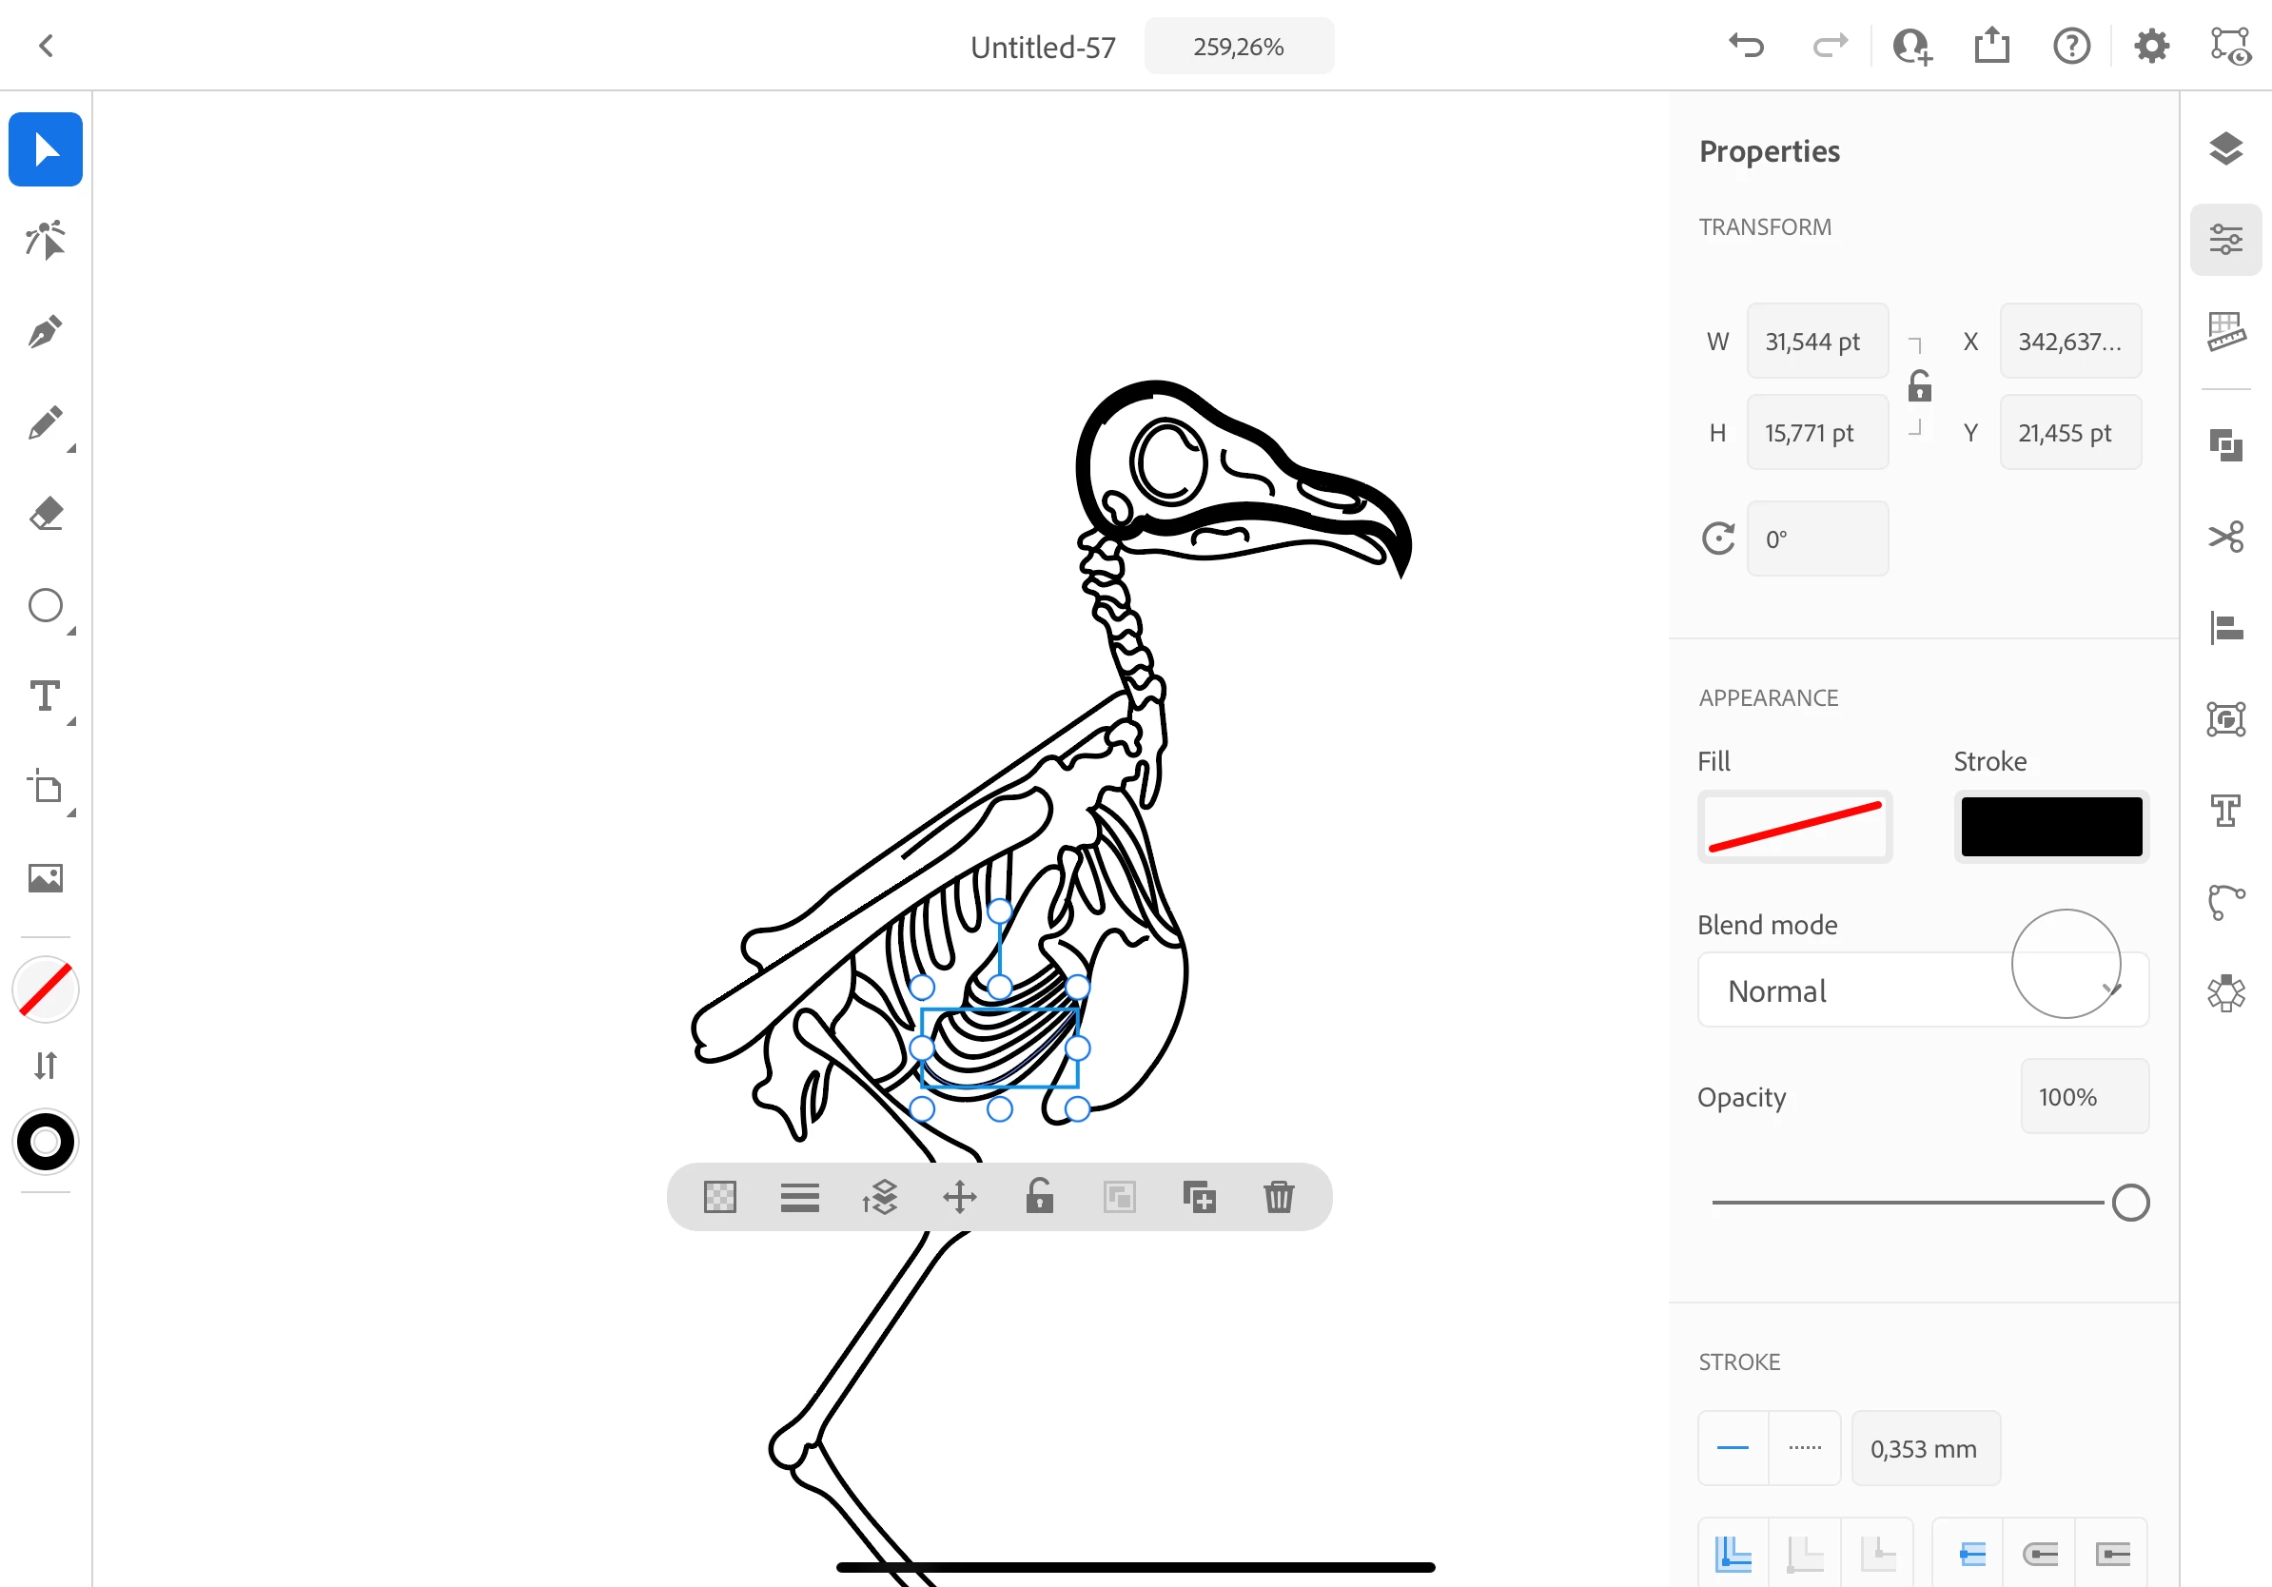Open the Precision grid panel

2225,331
